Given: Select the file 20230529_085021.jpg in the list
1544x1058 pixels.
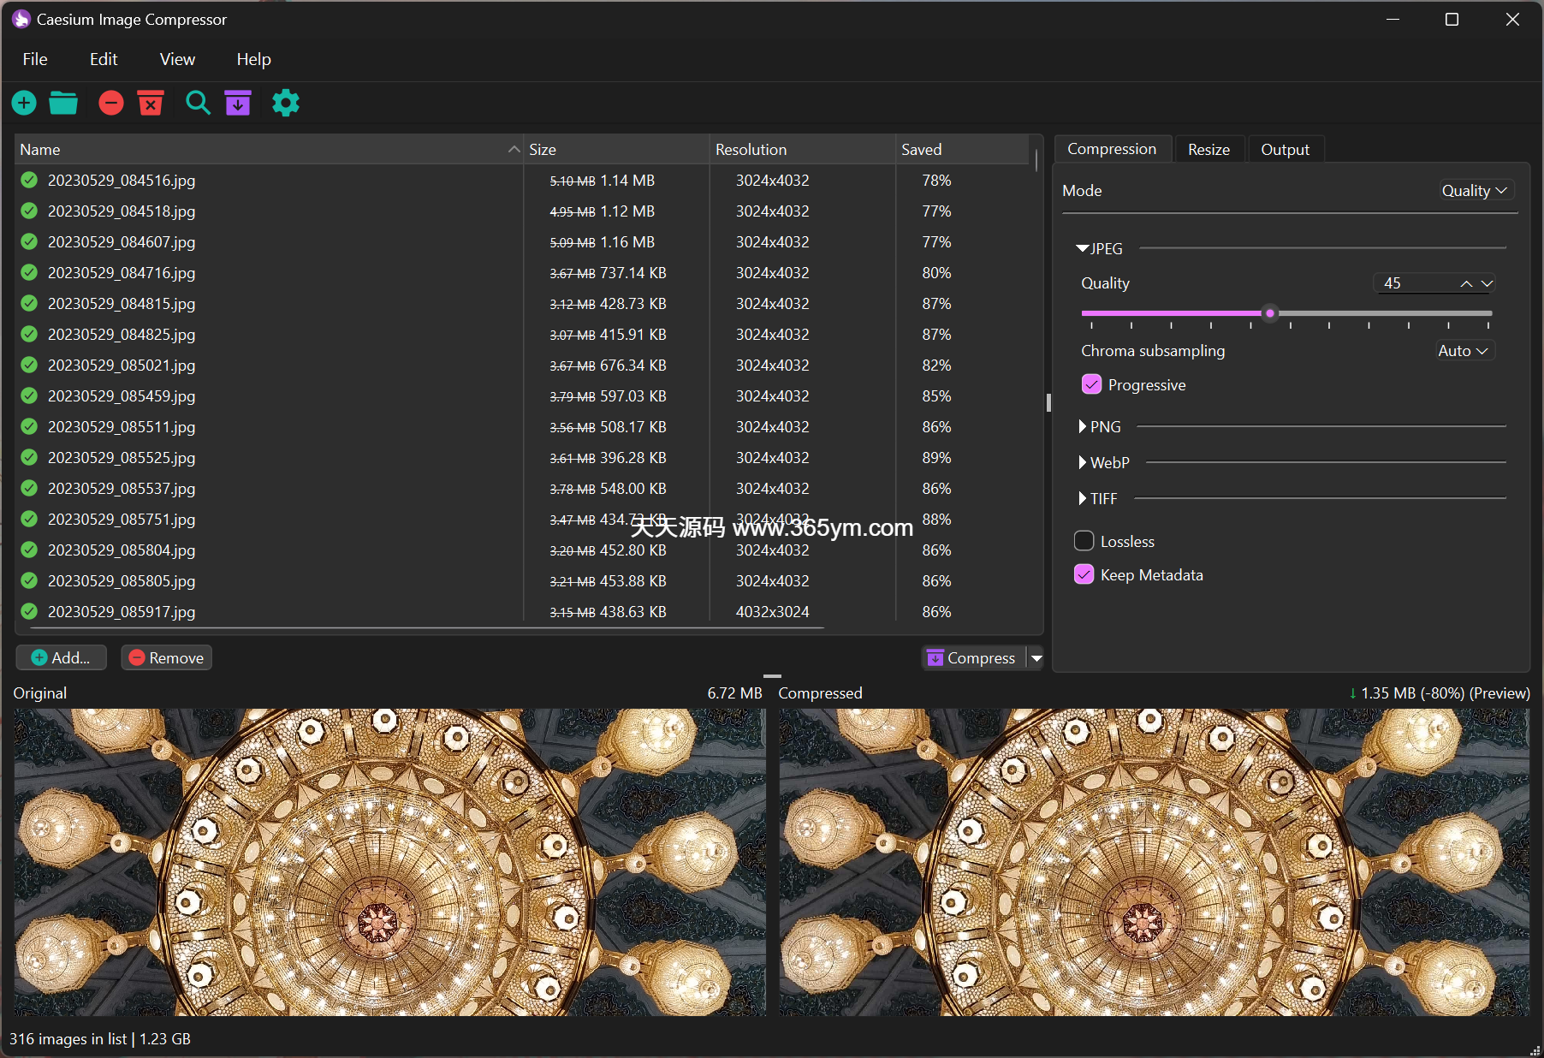Looking at the screenshot, I should click(122, 366).
